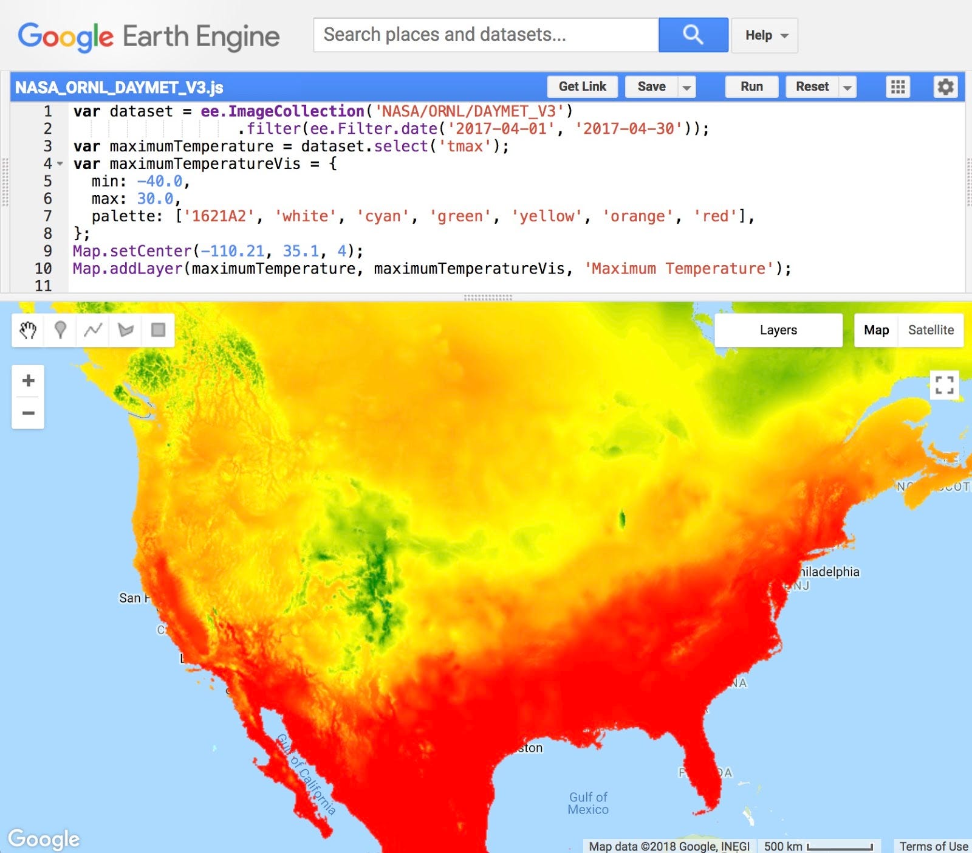This screenshot has height=853, width=972.
Task: Select the add marker tool
Action: point(60,330)
